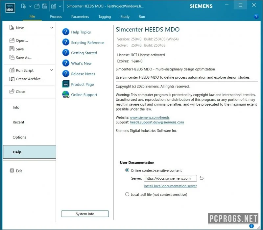Click the Online Support globe icon
The width and height of the screenshot is (263, 230).
pos(66,94)
